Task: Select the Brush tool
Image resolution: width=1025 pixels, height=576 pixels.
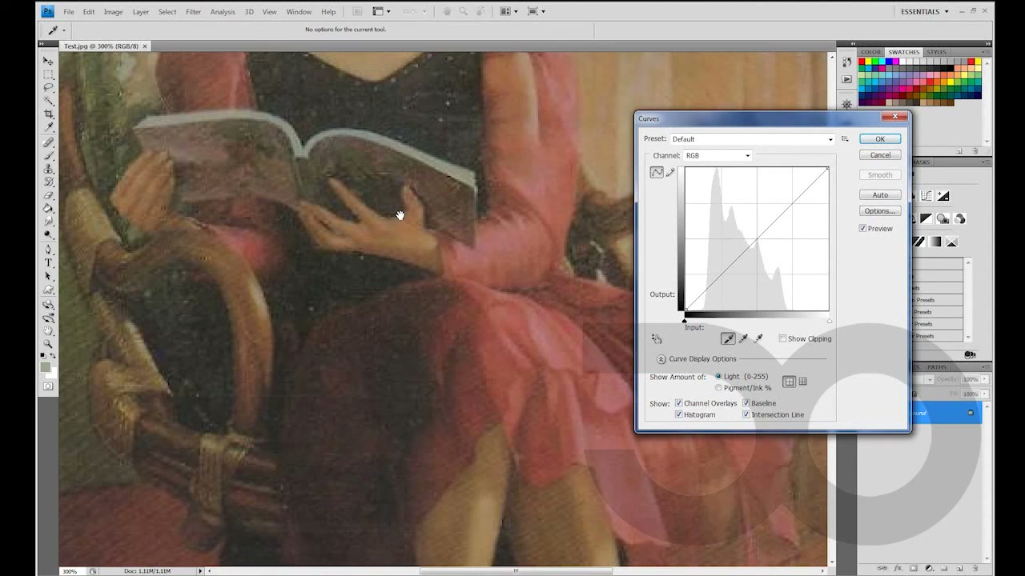Action: (x=48, y=156)
